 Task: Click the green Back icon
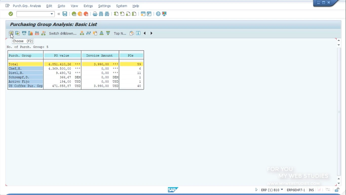click(x=74, y=14)
